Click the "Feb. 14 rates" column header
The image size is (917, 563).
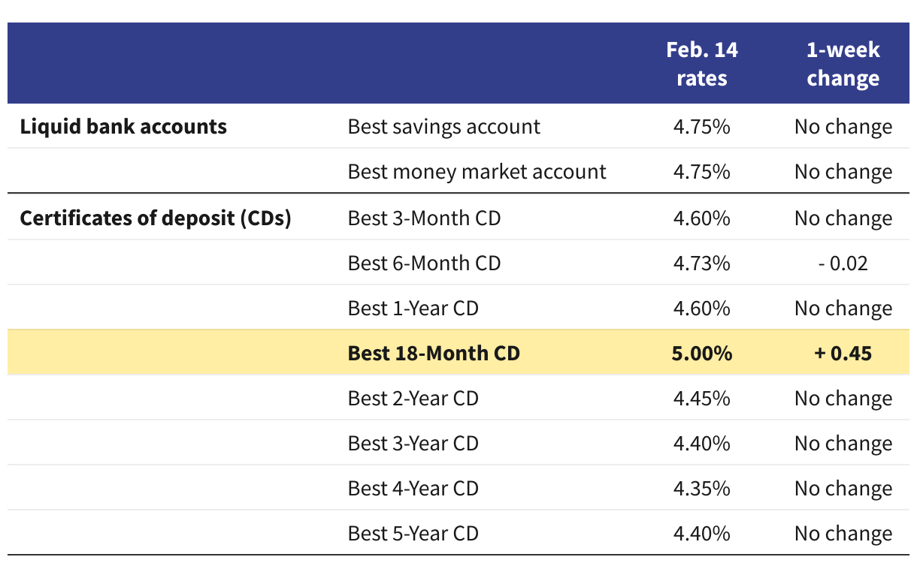[x=702, y=64]
